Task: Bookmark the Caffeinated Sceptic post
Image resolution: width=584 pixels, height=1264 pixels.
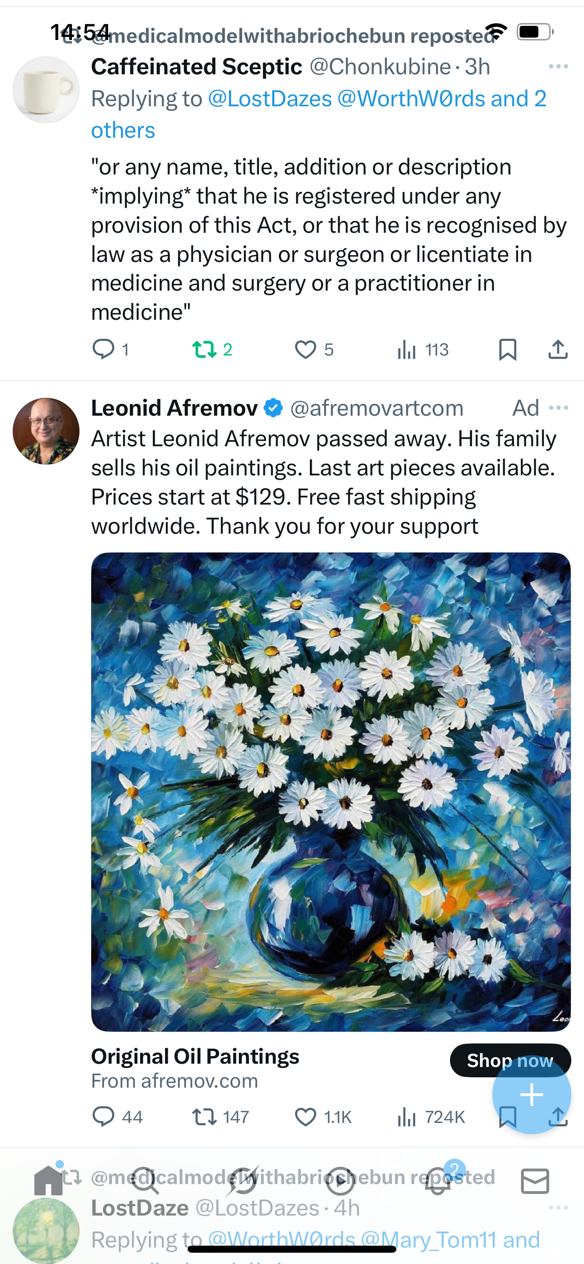Action: click(507, 349)
